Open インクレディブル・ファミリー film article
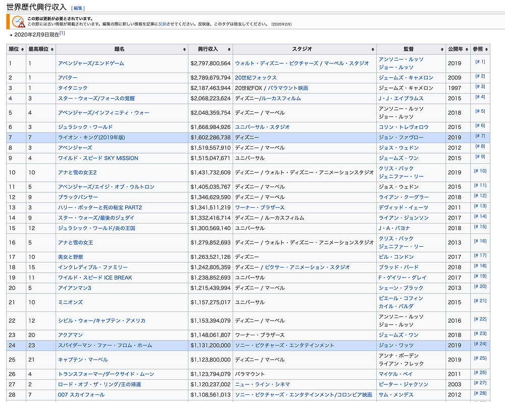Image resolution: width=505 pixels, height=402 pixels. 93,267
